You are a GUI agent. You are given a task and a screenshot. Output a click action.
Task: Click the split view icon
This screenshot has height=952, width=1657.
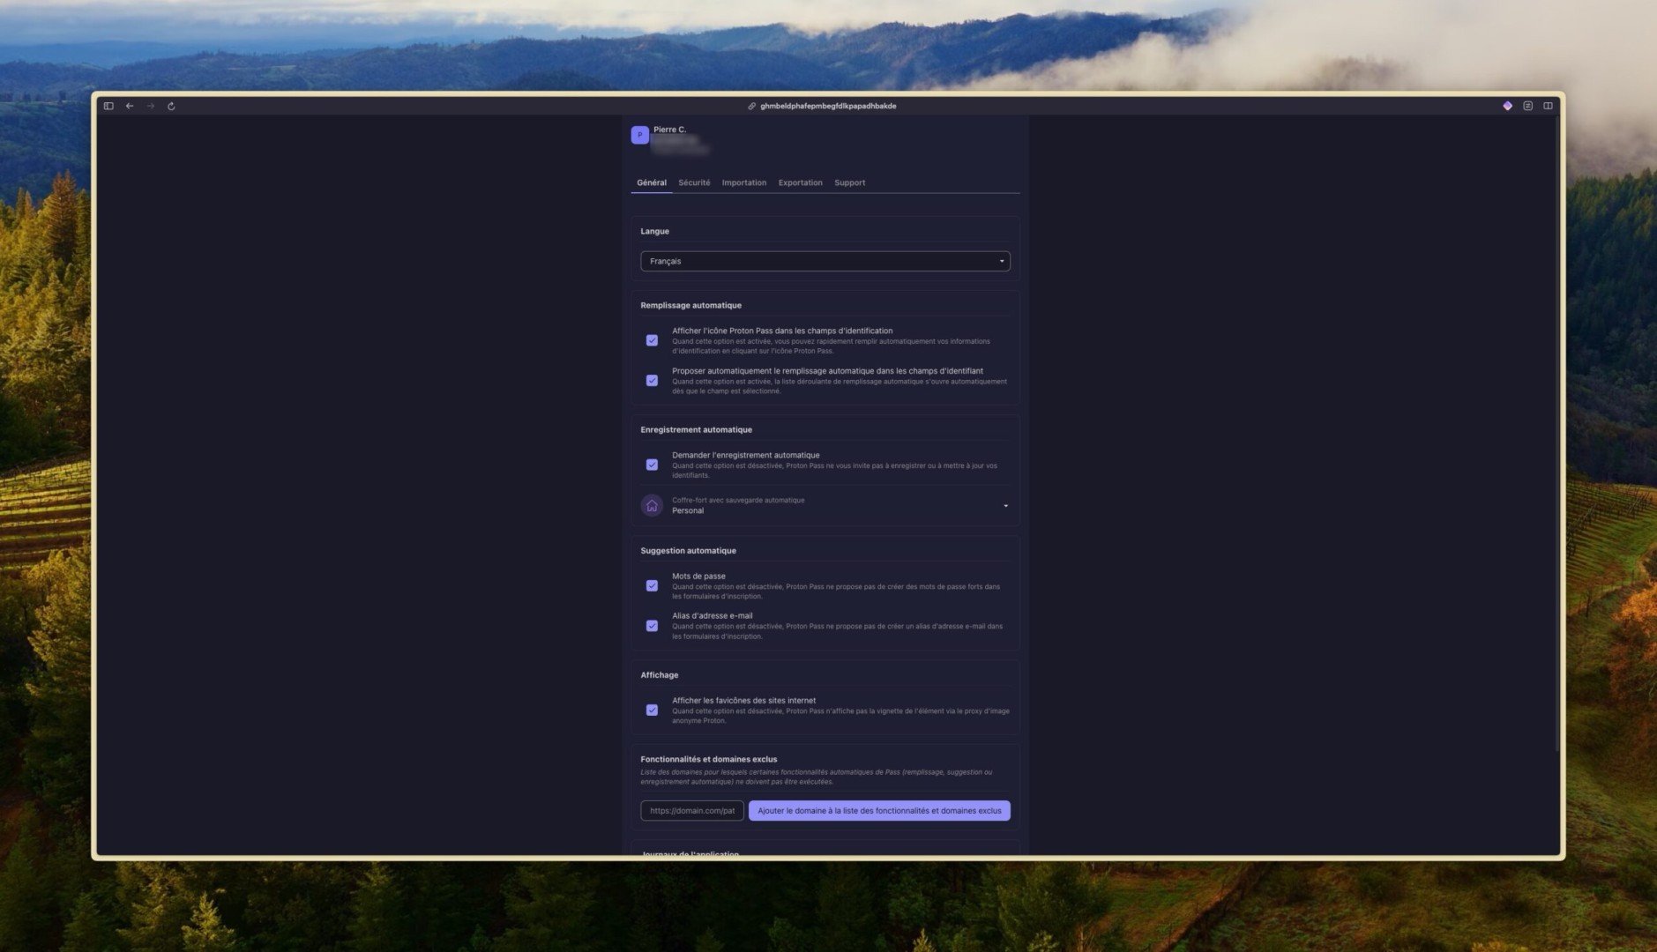click(x=1548, y=106)
